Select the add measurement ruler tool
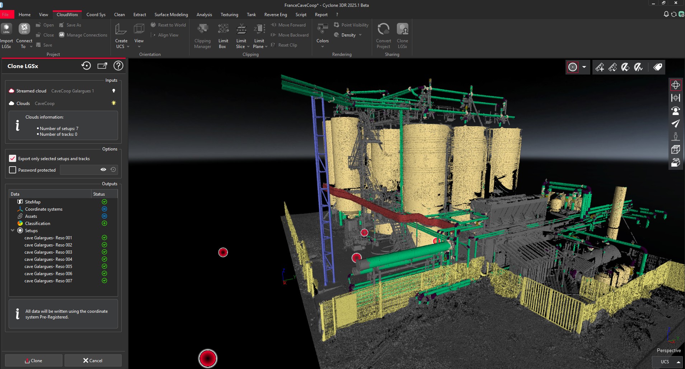This screenshot has height=369, width=685. (x=600, y=67)
